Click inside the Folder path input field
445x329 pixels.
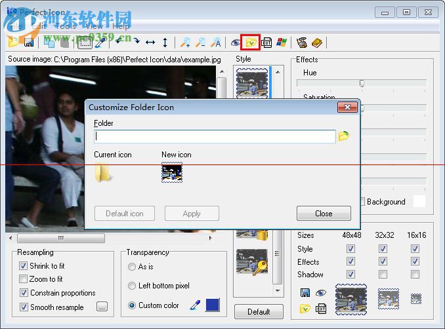tap(215, 136)
